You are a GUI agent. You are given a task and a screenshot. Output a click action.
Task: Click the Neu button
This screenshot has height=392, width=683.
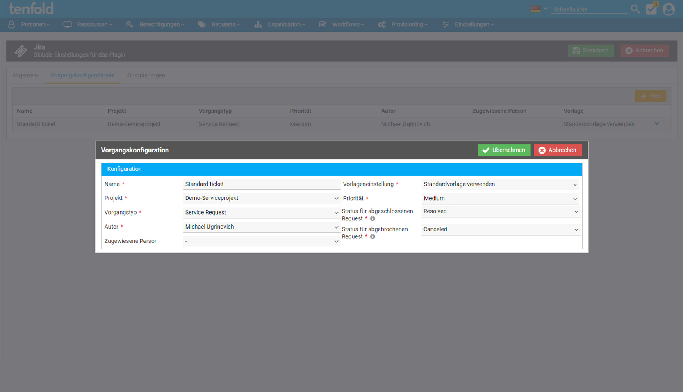650,96
